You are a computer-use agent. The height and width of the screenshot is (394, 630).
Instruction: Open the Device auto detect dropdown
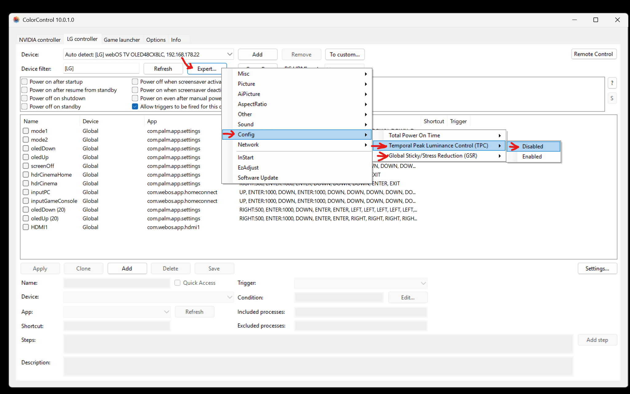[148, 54]
